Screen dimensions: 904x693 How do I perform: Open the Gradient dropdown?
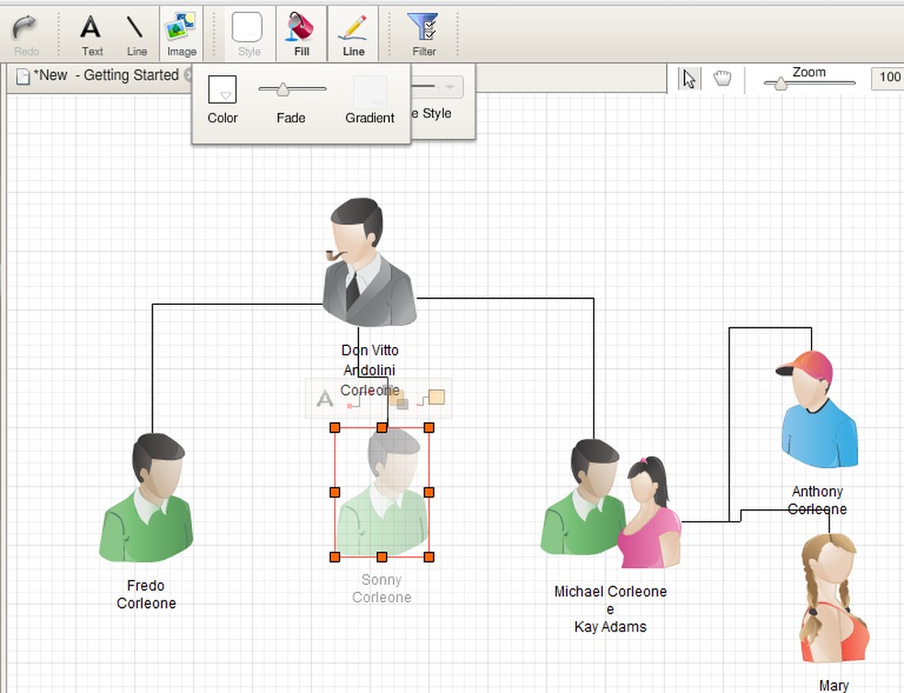369,91
